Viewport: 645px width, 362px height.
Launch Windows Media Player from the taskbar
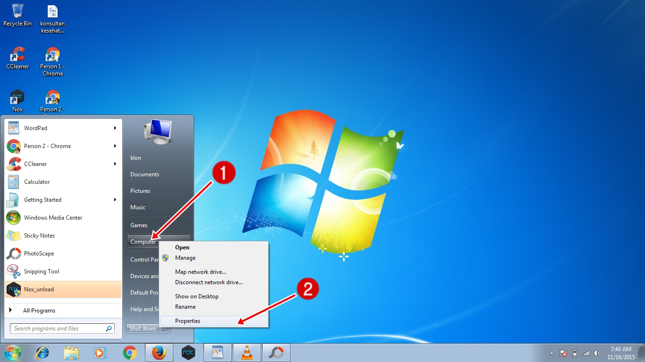coord(101,353)
